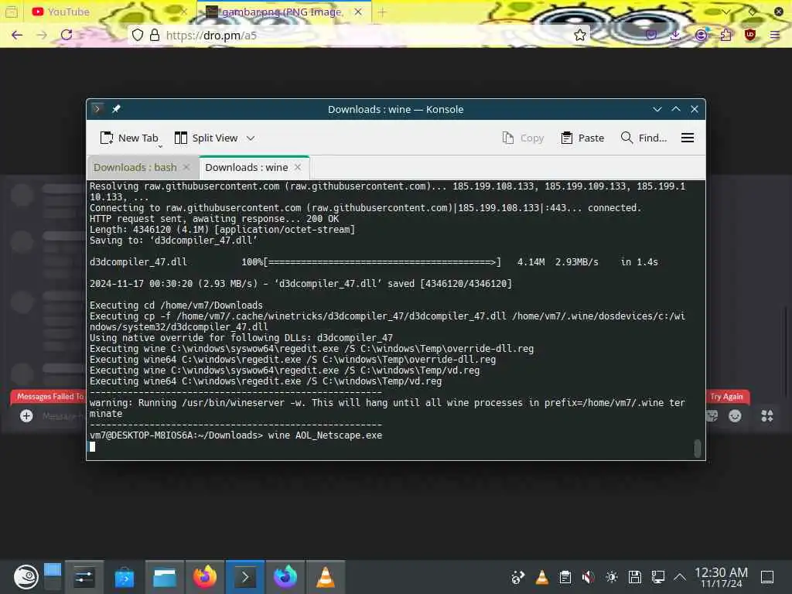Screen dimensions: 792x594
Task: Click Paste in the Konsole toolbar
Action: pos(582,138)
